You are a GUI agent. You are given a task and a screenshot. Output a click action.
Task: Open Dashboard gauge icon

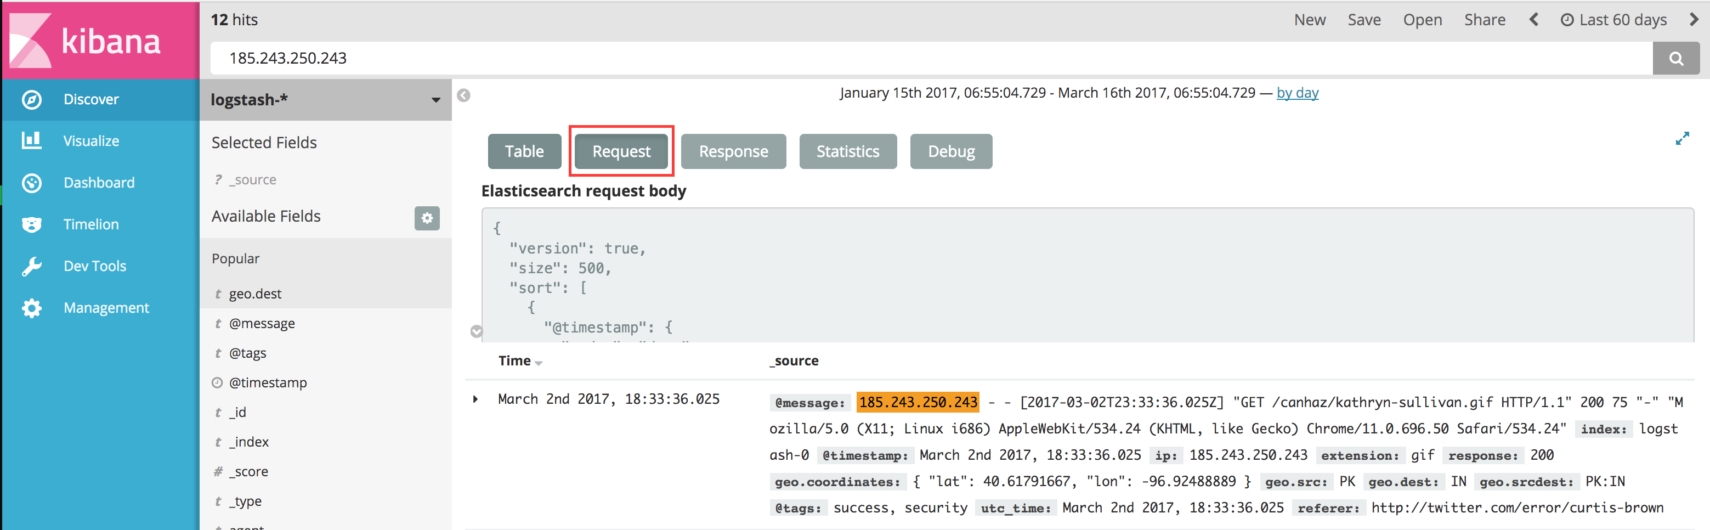click(32, 183)
